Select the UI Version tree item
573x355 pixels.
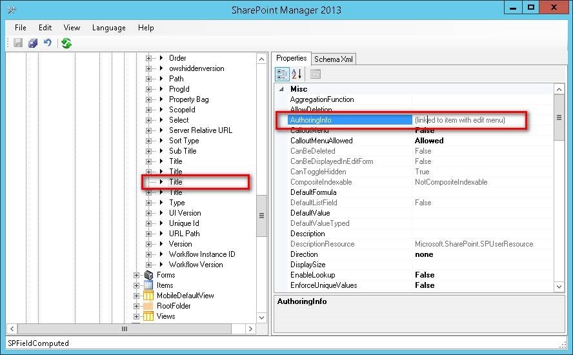pos(185,213)
